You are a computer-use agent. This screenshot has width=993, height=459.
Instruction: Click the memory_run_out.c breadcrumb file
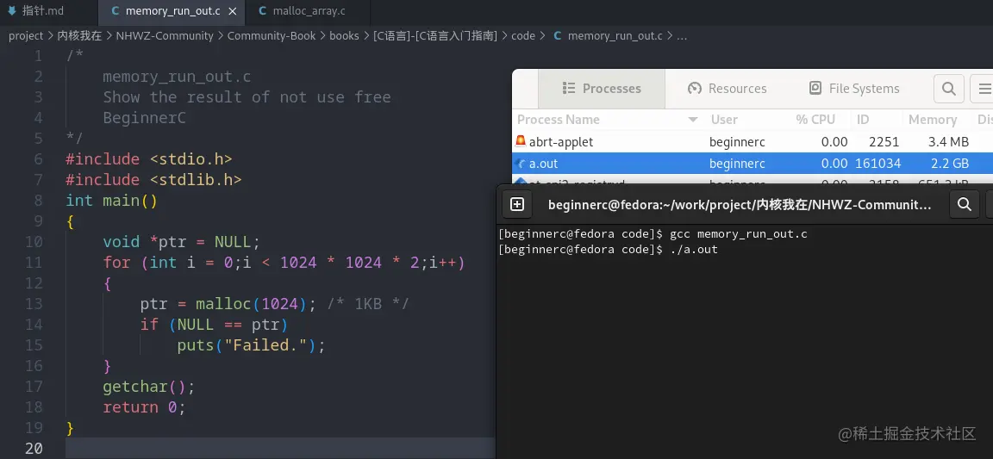pyautogui.click(x=615, y=36)
